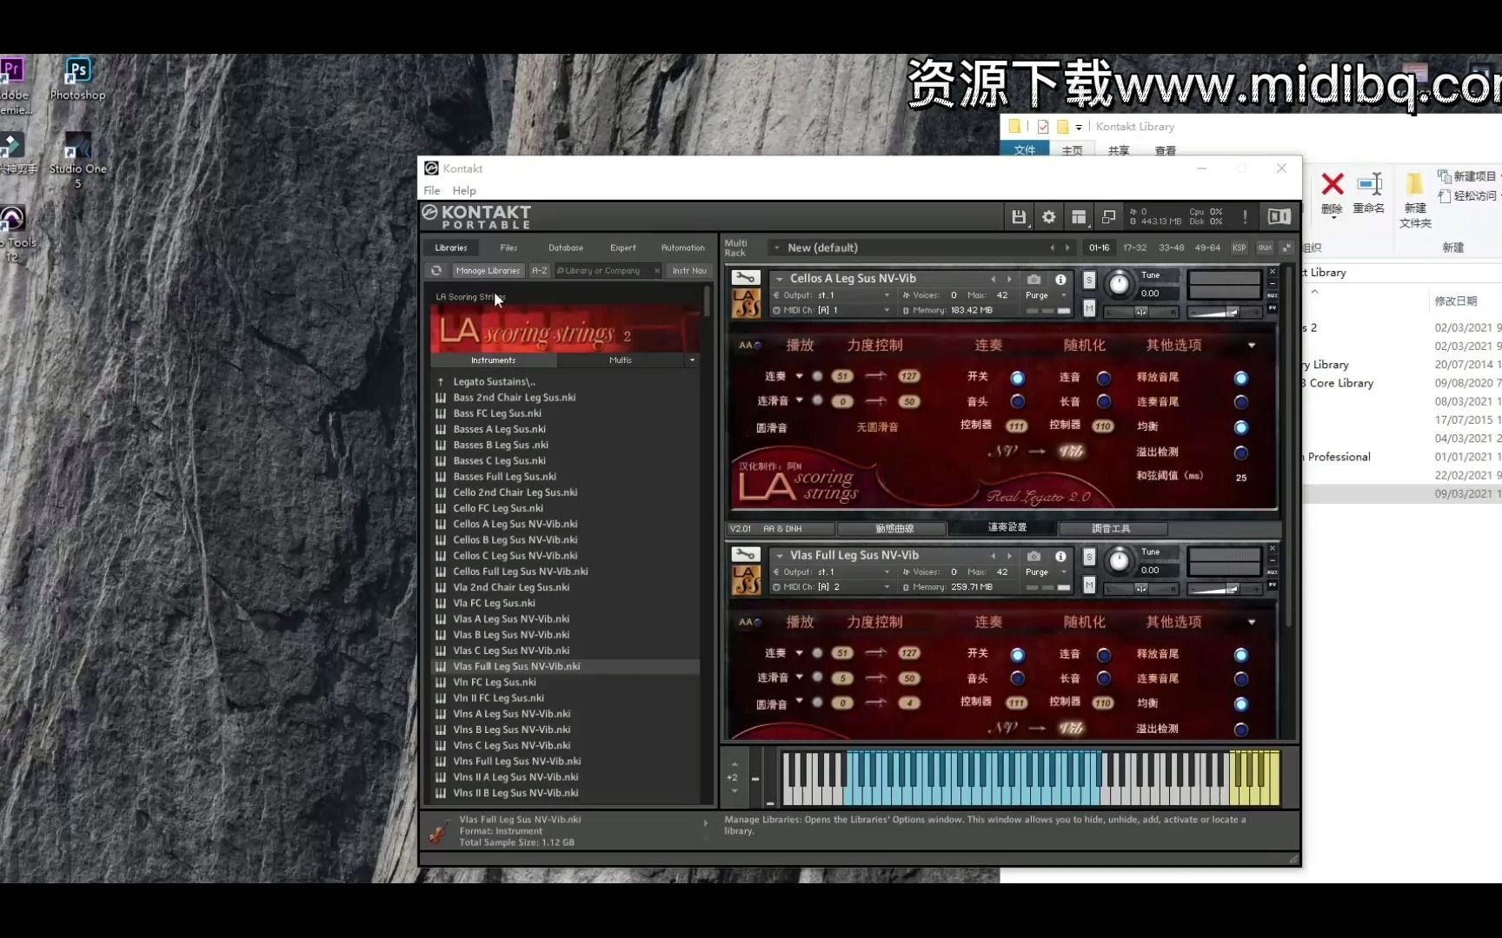1502x938 pixels.
Task: Toggle 音头 option on Cellos A
Action: pos(1017,401)
